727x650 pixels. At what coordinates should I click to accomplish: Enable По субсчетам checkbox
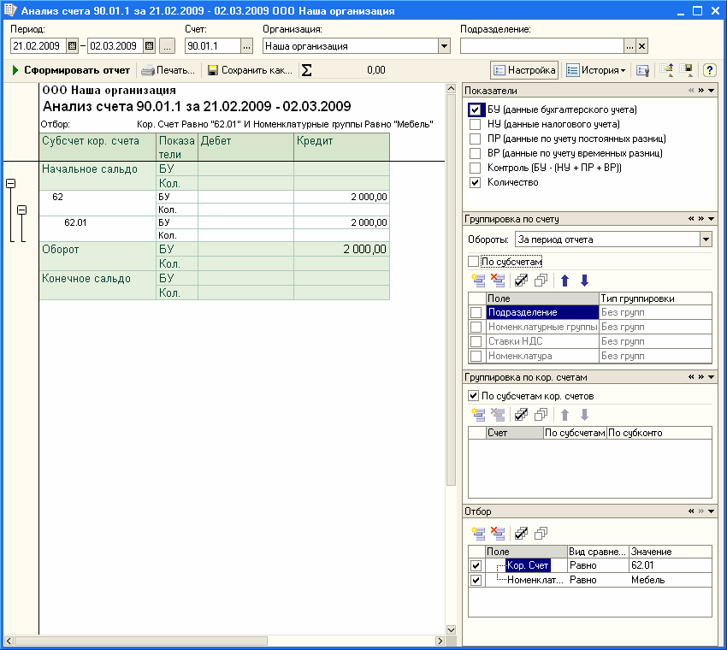(x=473, y=262)
